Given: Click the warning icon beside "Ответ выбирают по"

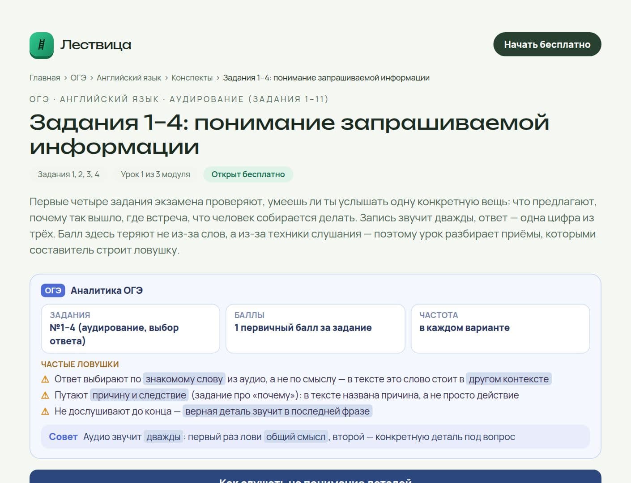Looking at the screenshot, I should click(x=45, y=379).
